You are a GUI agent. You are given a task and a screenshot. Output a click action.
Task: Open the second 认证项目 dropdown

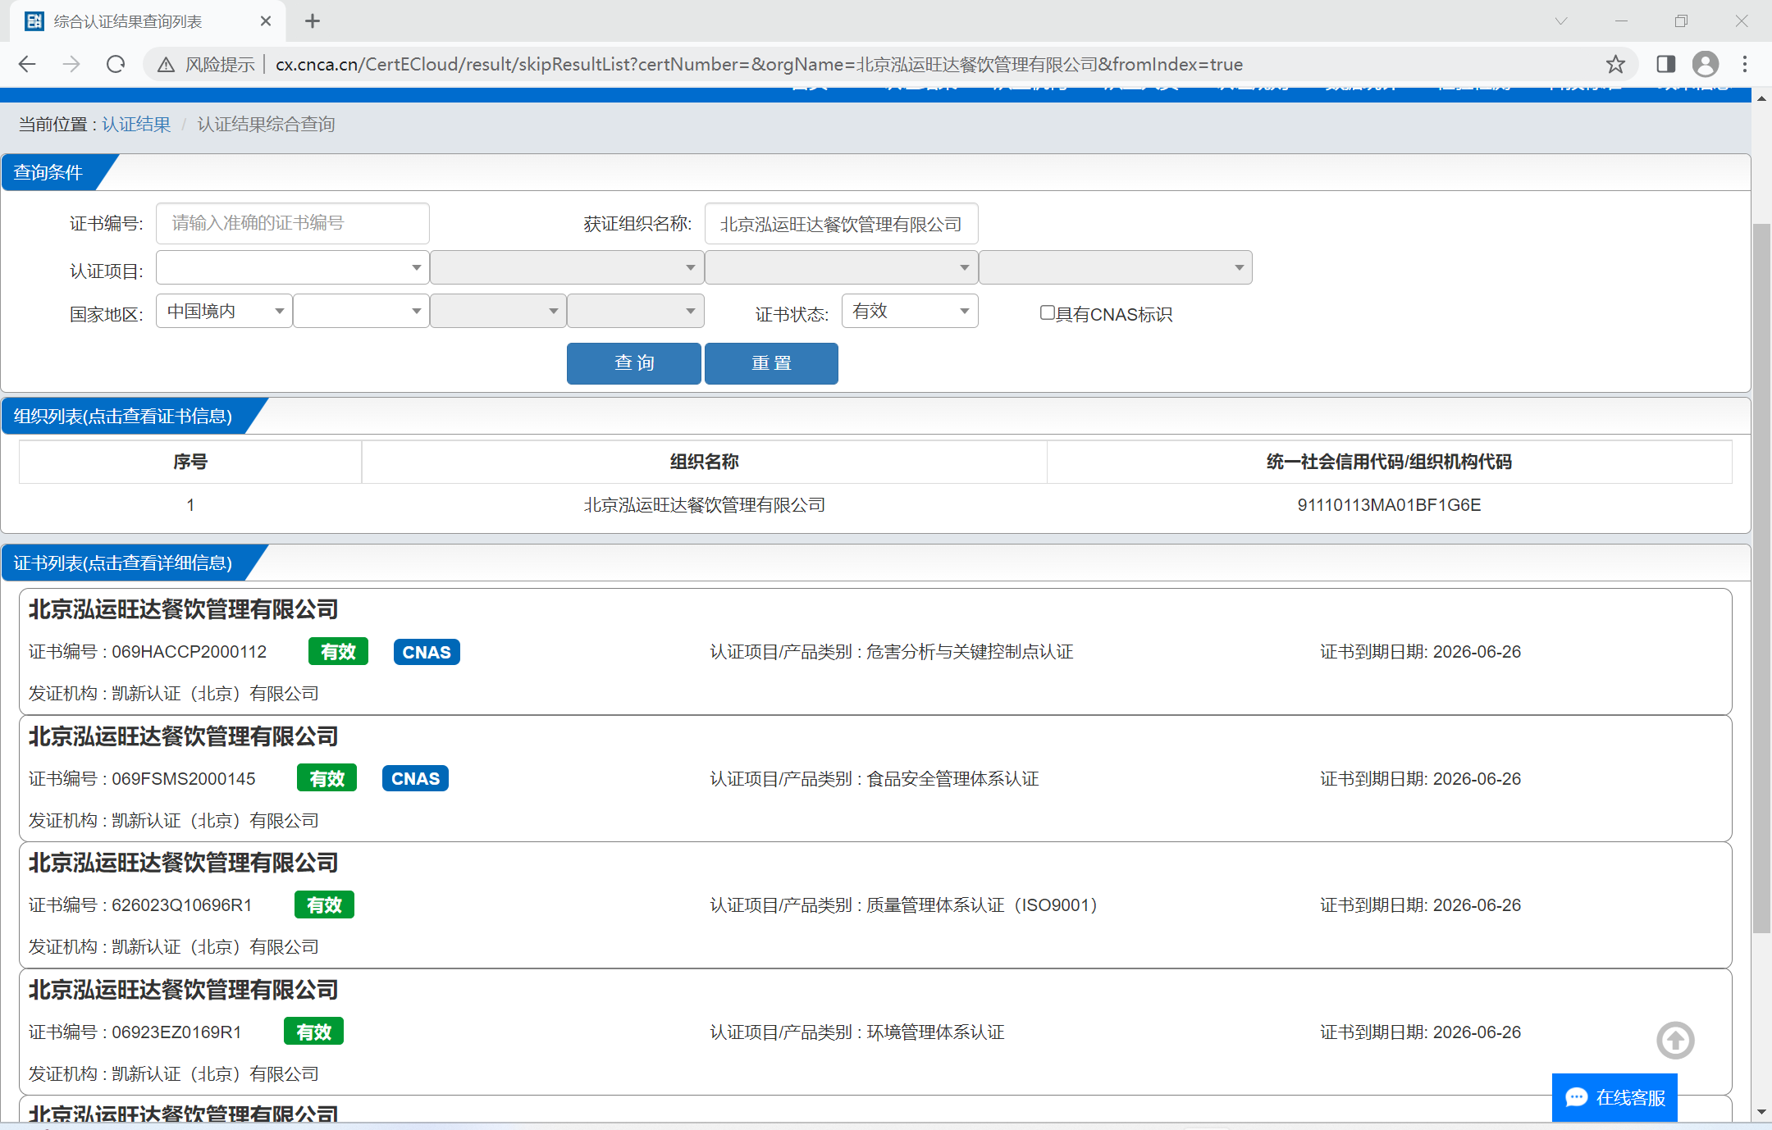pos(567,267)
